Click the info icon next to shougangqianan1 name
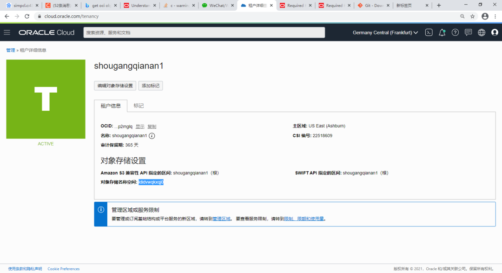 [x=152, y=136]
